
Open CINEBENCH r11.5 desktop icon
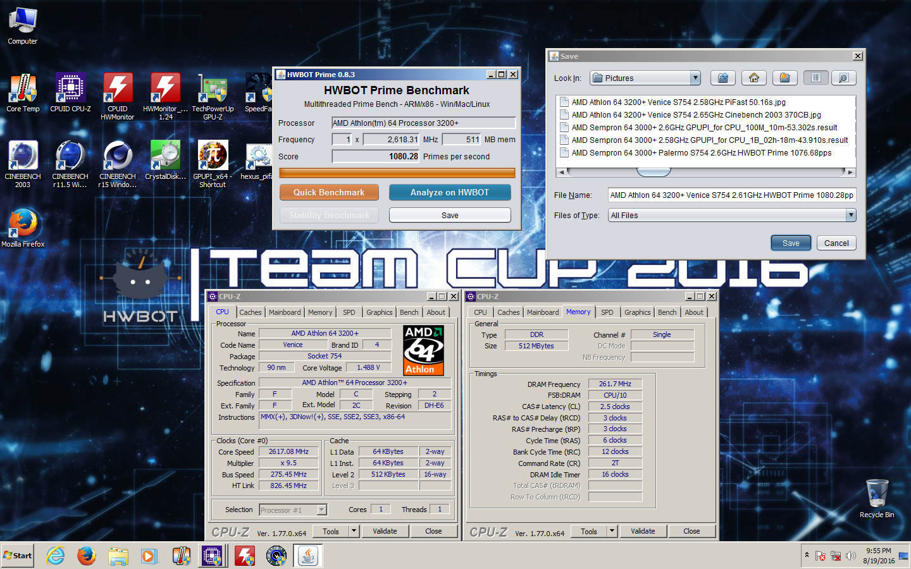70,164
